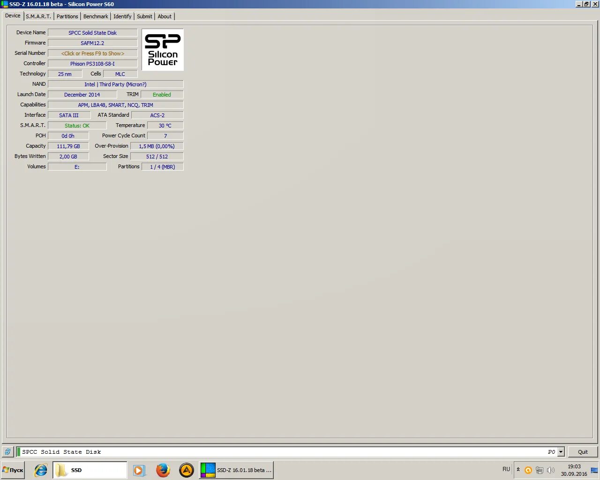The height and width of the screenshot is (480, 600).
Task: Minimize the SSD-Z window
Action: point(579,4)
